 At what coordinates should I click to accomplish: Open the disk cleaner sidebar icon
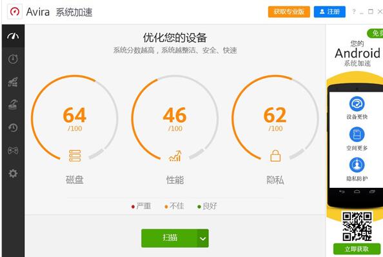tap(13, 105)
